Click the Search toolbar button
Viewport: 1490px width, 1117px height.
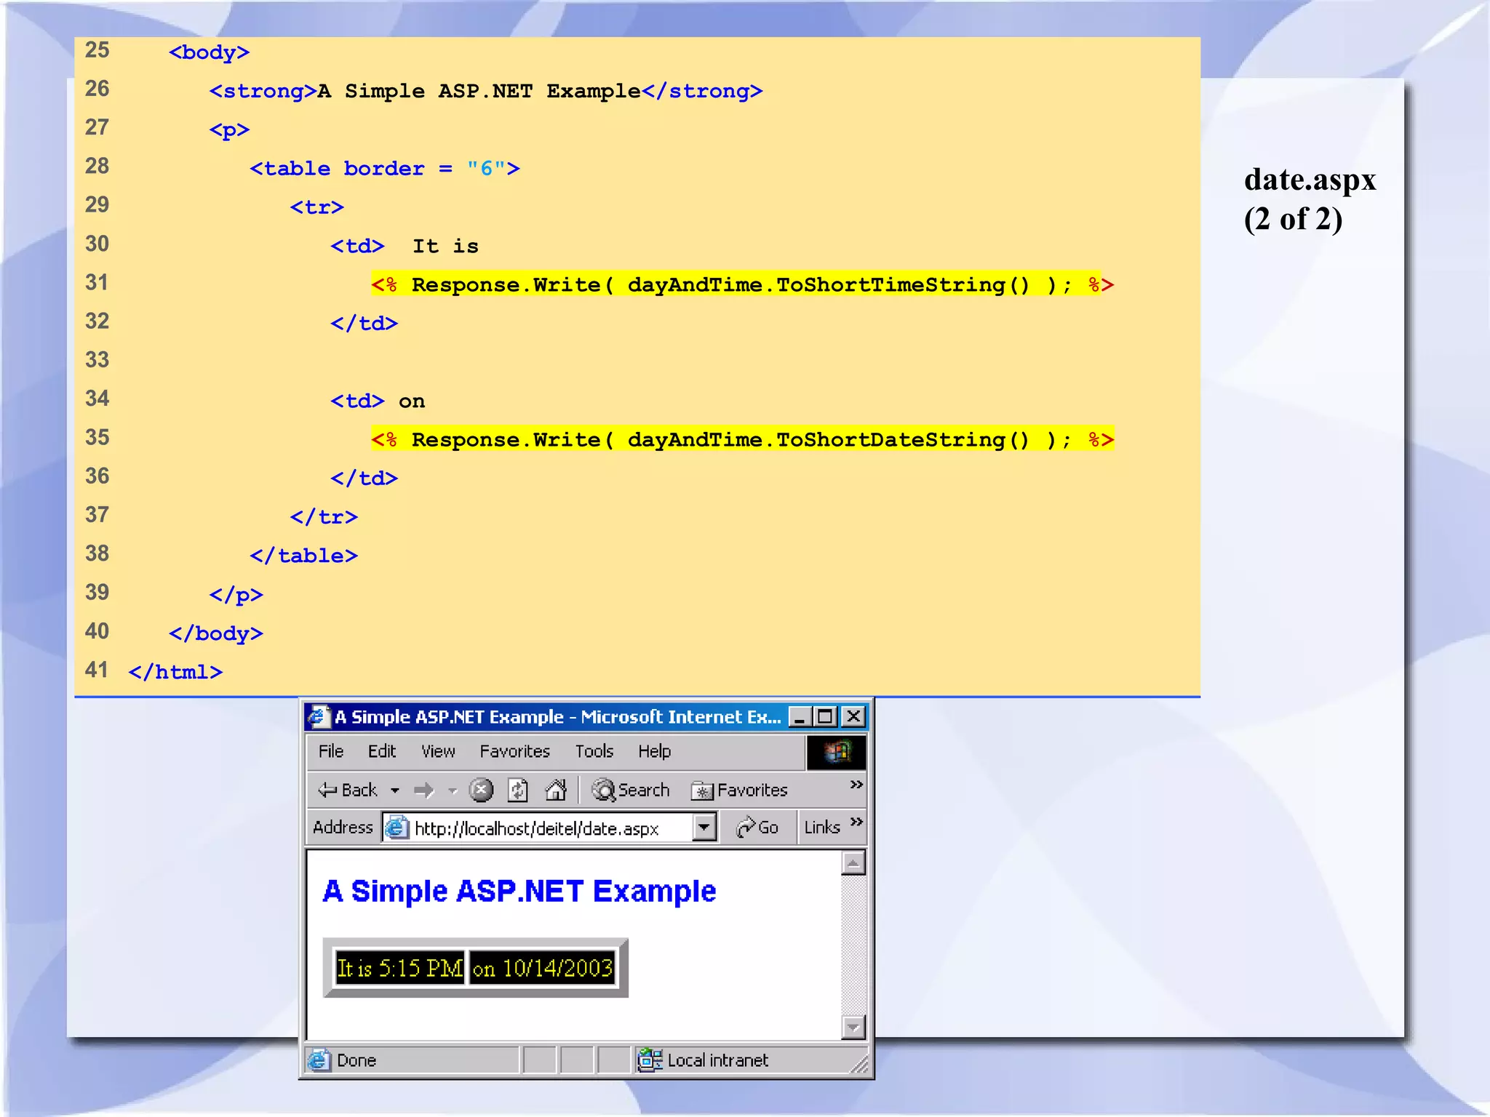tap(631, 790)
